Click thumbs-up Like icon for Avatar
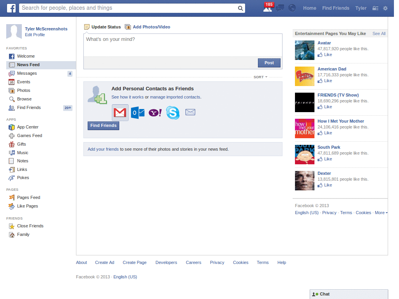The image size is (399, 299). pyautogui.click(x=320, y=55)
